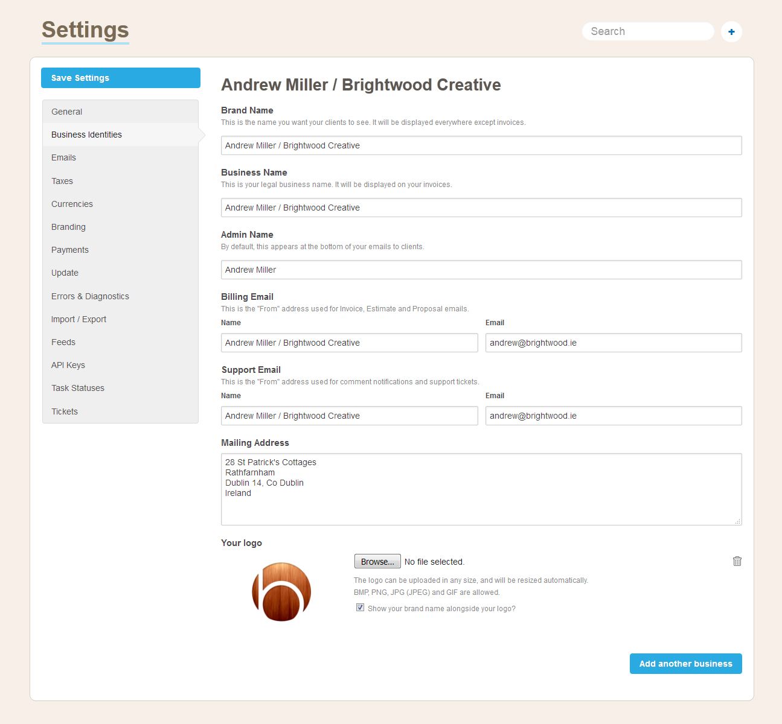Click the Save Settings button
The image size is (782, 724).
tap(121, 78)
